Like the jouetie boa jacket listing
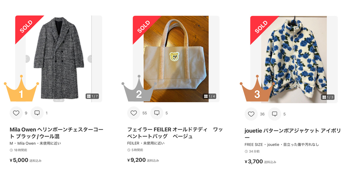 (251, 114)
